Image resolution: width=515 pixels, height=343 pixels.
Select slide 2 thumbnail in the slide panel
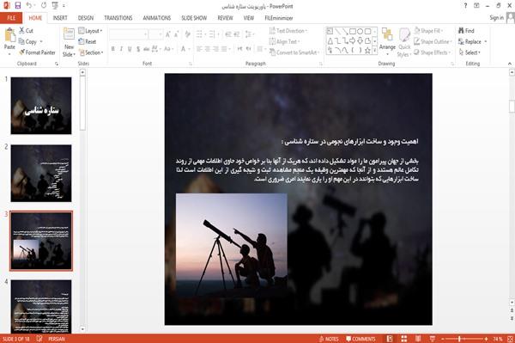click(41, 174)
